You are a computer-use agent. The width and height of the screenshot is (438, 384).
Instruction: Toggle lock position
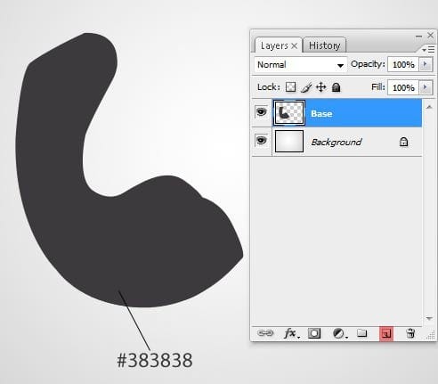[x=321, y=87]
